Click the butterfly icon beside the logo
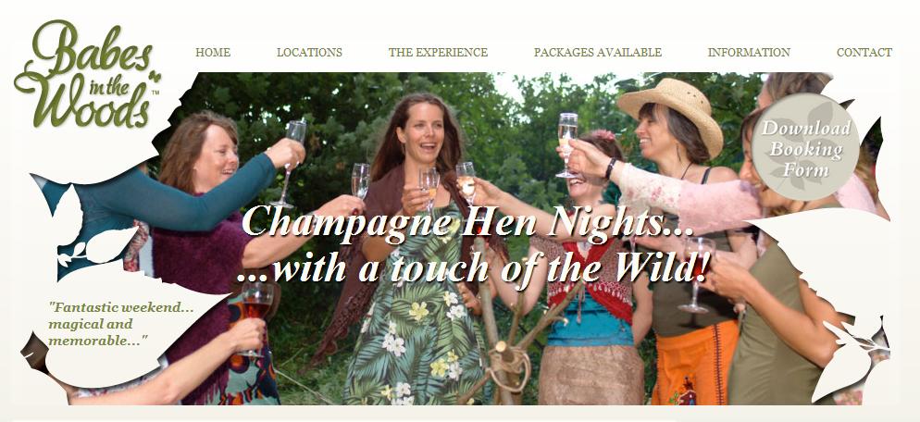The image size is (920, 422). click(155, 76)
